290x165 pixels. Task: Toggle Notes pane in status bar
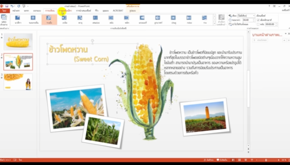click(209, 160)
